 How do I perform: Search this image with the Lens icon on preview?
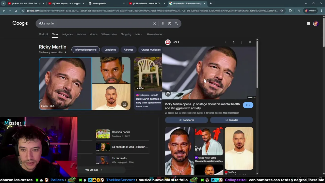coord(168,94)
